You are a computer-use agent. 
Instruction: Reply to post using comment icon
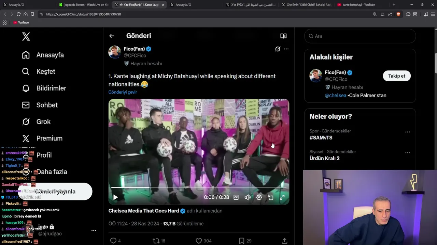(x=113, y=241)
